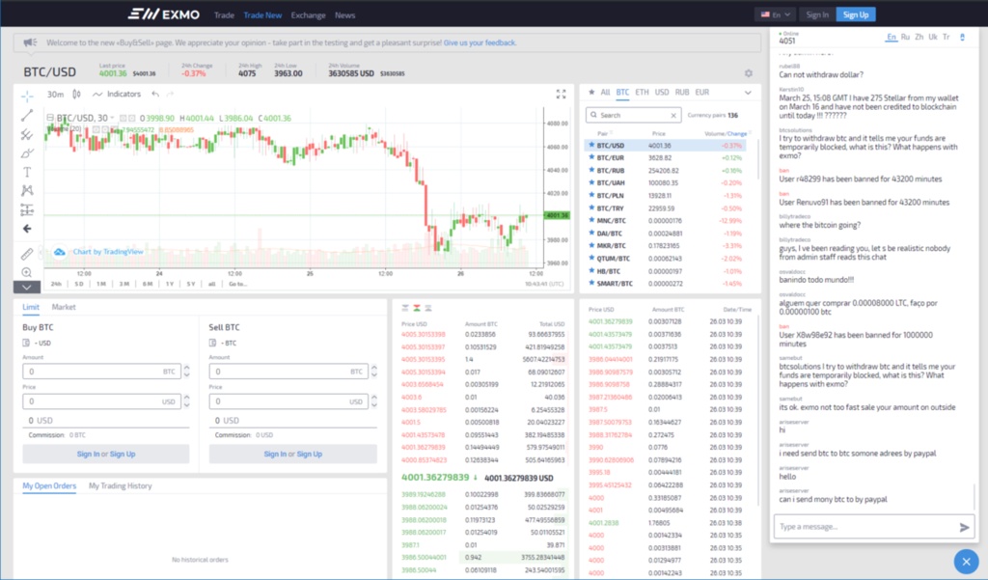Select the ETH currency pairs tab
Viewport: 988px width, 580px height.
tap(642, 92)
